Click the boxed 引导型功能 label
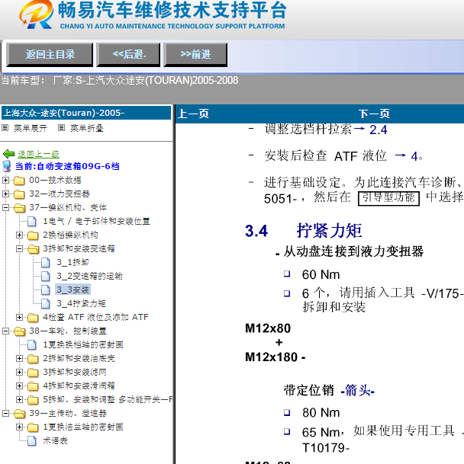Screen dimensions: 464x464 pos(388,198)
